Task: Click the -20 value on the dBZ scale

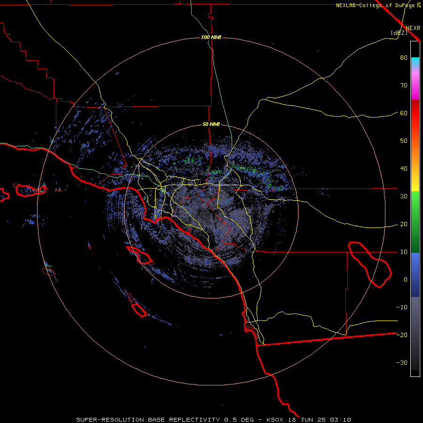Action: coord(402,335)
